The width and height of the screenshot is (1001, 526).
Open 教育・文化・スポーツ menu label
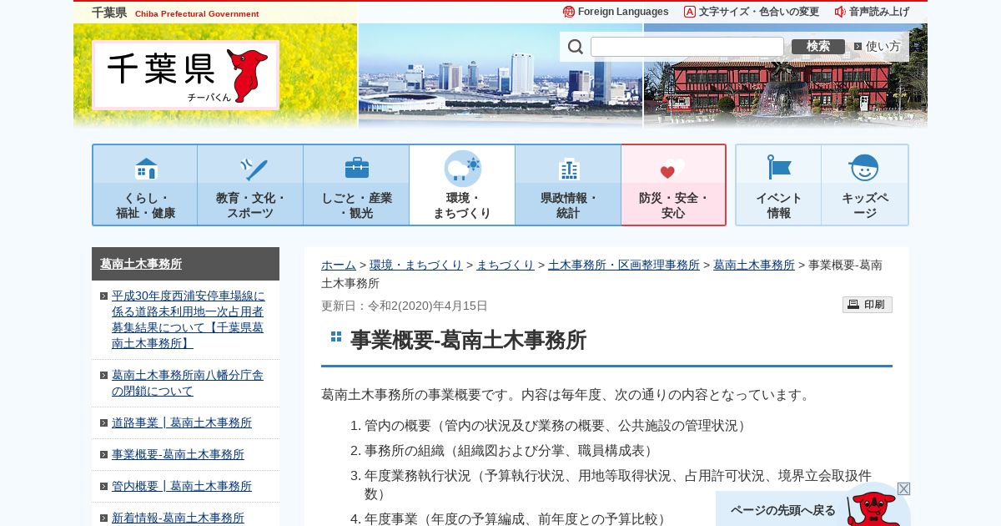pyautogui.click(x=251, y=205)
